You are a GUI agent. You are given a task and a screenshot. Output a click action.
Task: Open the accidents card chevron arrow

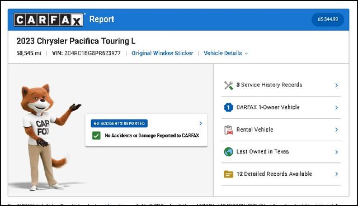201,123
